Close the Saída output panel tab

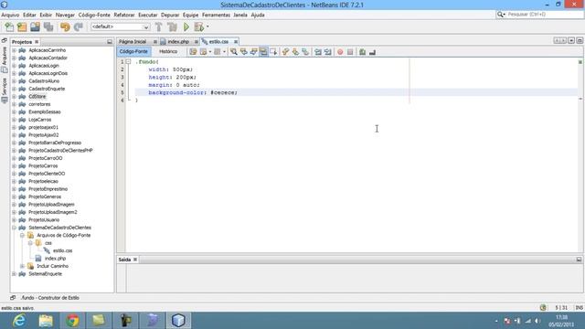click(x=135, y=260)
